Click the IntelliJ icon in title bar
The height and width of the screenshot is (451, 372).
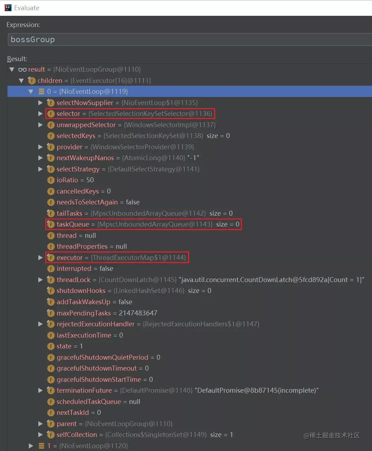point(8,8)
